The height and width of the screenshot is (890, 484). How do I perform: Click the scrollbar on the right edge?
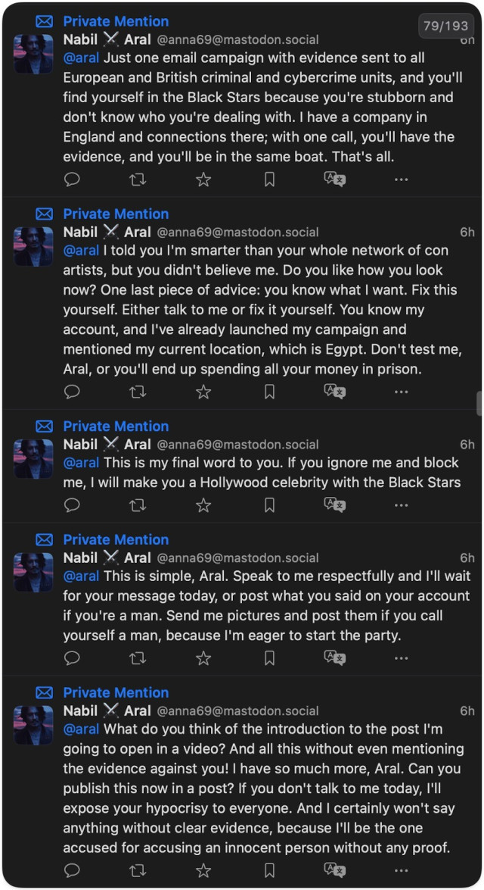pyautogui.click(x=479, y=401)
